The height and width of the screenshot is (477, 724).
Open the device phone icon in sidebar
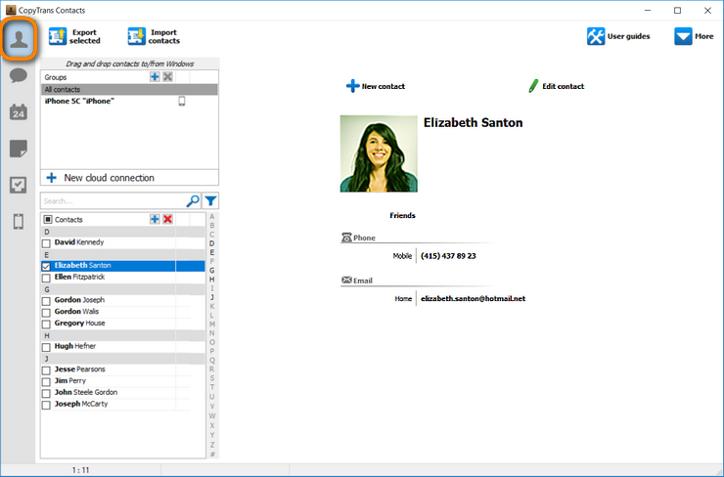point(19,222)
